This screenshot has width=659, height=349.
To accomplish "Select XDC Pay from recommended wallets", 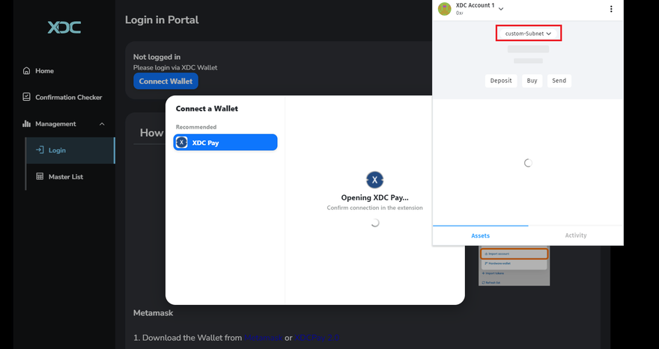I will [x=225, y=142].
